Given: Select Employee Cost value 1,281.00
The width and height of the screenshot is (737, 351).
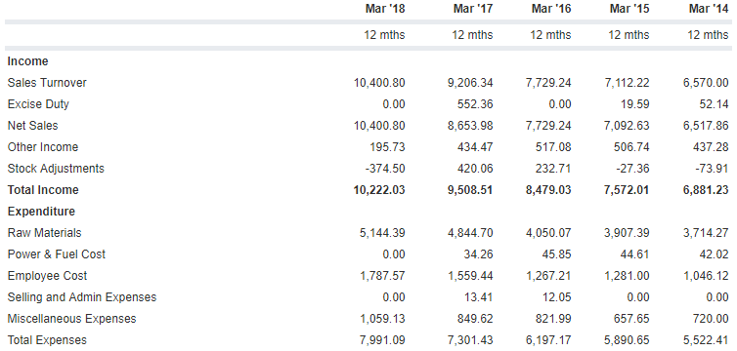Looking at the screenshot, I should [x=627, y=276].
